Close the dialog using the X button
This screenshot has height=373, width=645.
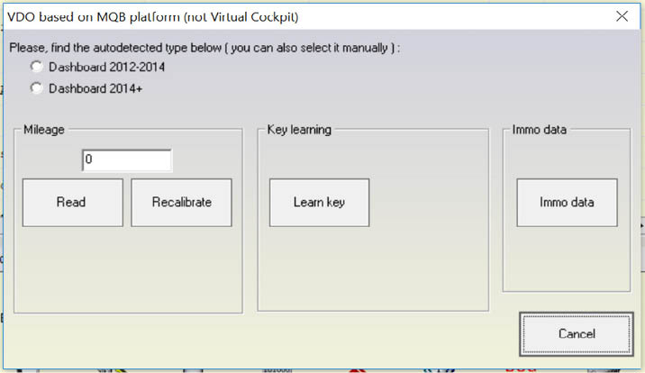coord(621,15)
